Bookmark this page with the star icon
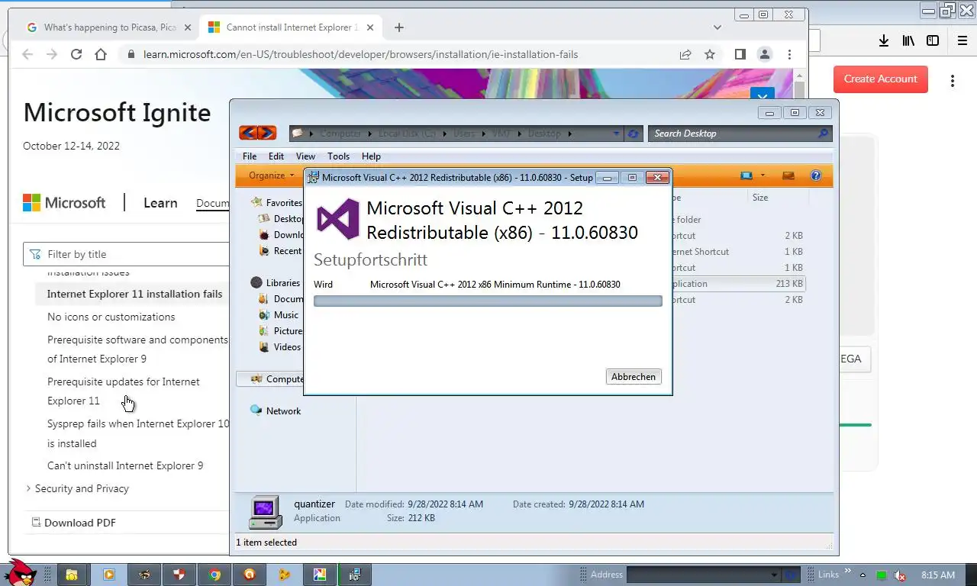The image size is (977, 586). click(710, 54)
